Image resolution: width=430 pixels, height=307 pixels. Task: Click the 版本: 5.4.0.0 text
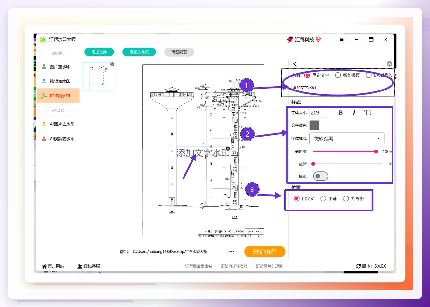(x=374, y=266)
